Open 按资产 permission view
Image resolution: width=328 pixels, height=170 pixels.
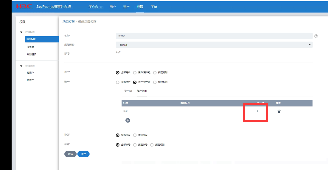(30, 80)
